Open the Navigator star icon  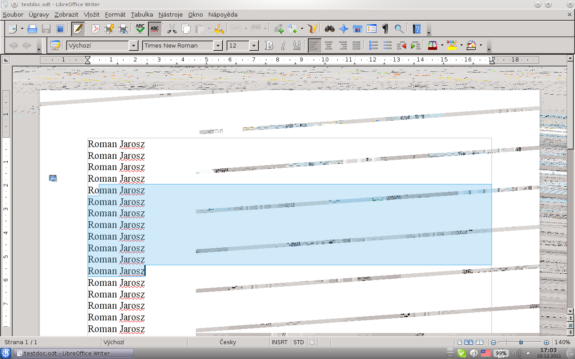[344, 29]
